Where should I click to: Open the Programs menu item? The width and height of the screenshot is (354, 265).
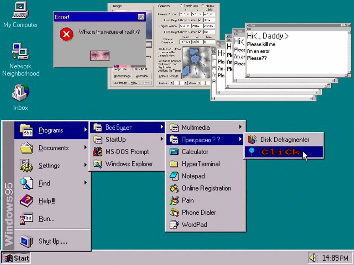(x=51, y=130)
